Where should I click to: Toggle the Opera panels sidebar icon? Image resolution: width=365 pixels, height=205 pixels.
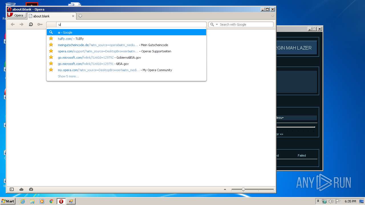pyautogui.click(x=12, y=189)
